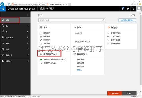The width and height of the screenshot is (142, 98).
Task: Open the browser home icon
Action: 132,4
